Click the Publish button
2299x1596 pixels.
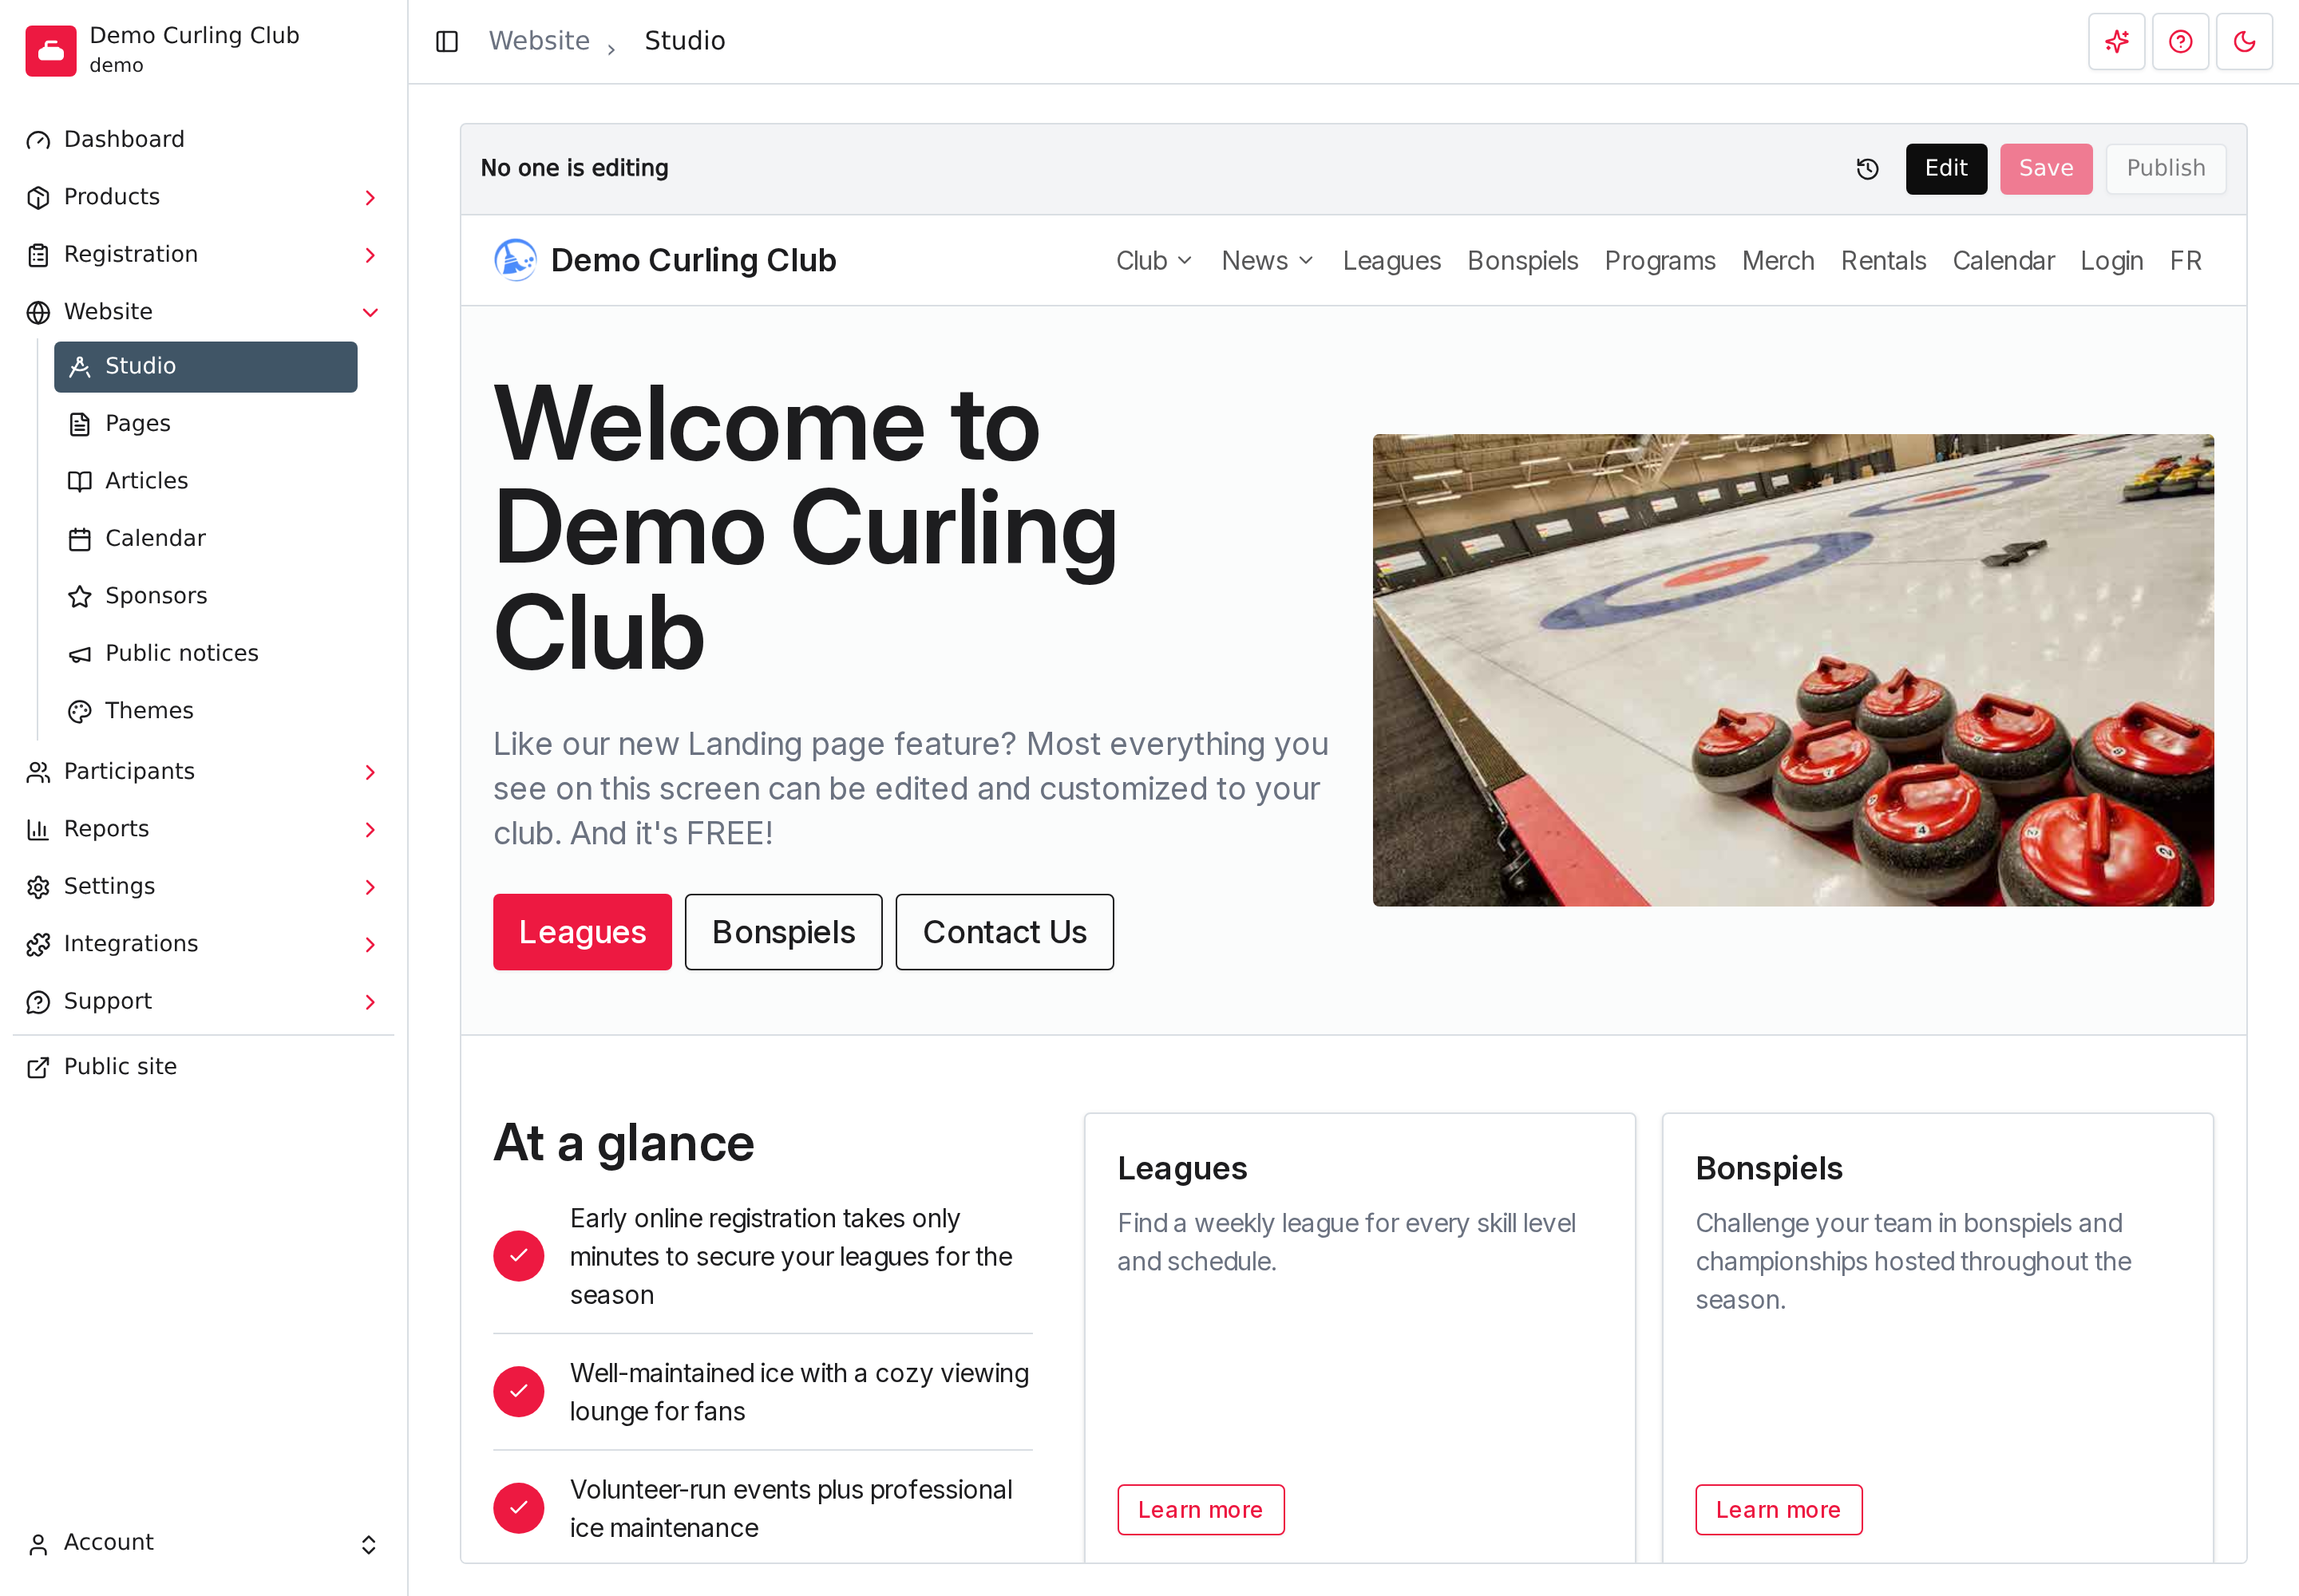coord(2165,169)
